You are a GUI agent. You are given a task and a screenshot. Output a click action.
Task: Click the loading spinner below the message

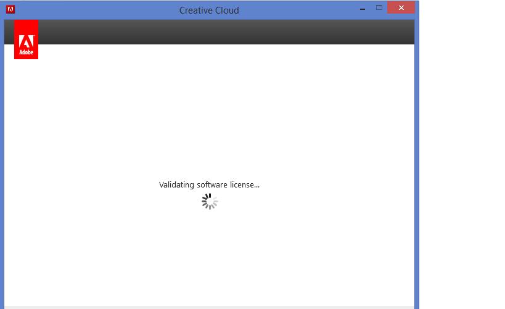coord(210,202)
